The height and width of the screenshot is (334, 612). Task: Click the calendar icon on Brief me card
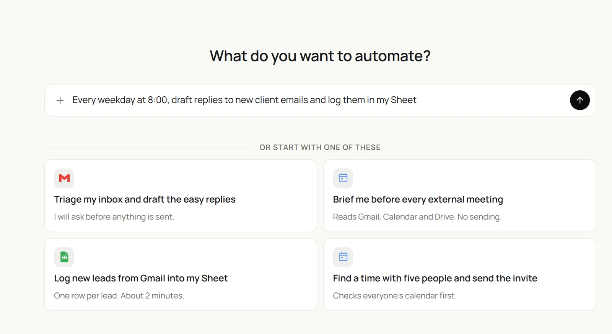pos(343,178)
